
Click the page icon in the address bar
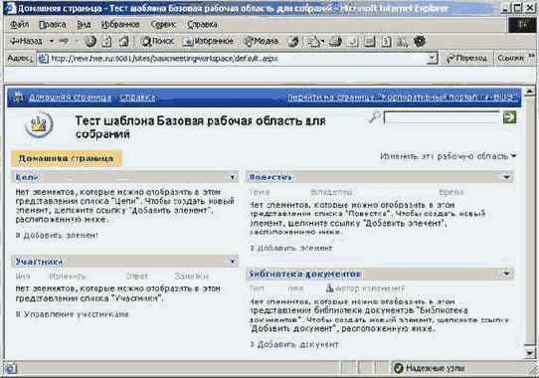(x=43, y=59)
